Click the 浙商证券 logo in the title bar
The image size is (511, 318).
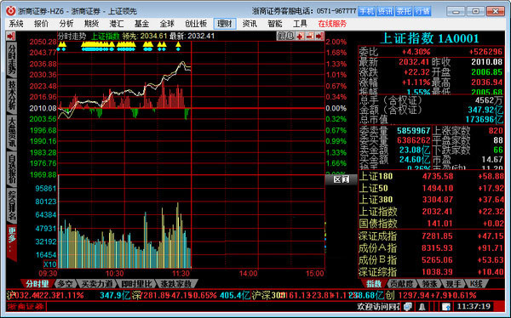(x=11, y=11)
